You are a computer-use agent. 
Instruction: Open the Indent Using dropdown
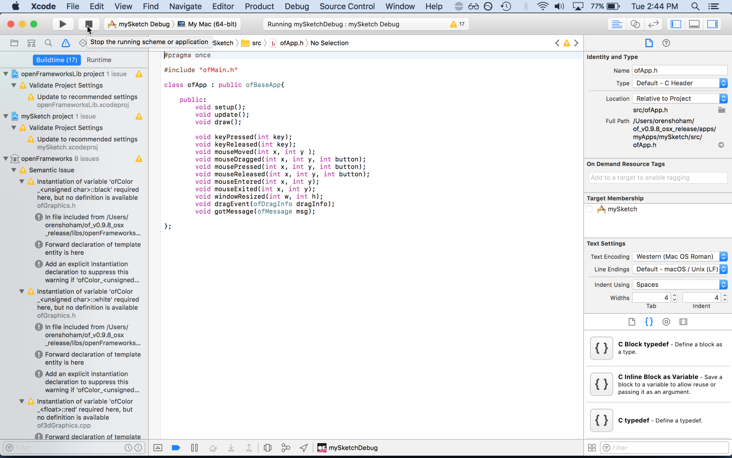pos(679,285)
